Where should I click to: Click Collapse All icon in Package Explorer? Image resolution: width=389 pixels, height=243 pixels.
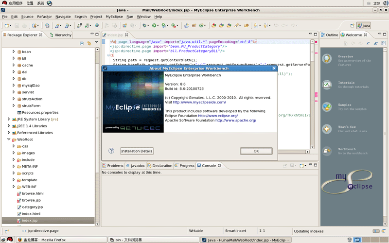pos(82,43)
